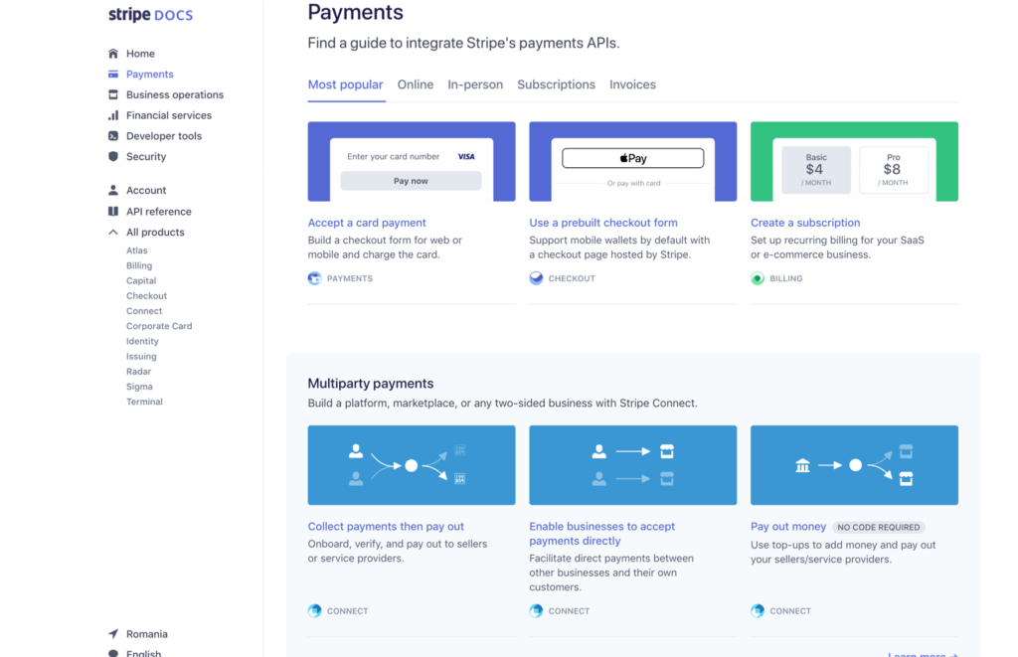The image size is (1018, 657).
Task: Click the collect-then-pay-out diagram thumbnail
Action: point(412,465)
